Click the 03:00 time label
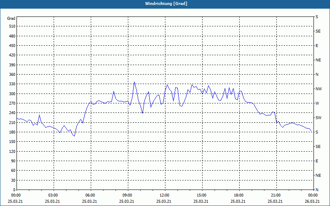 [54, 195]
